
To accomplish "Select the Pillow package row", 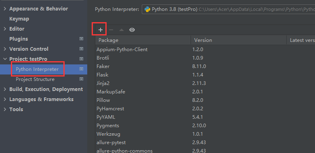I will [x=205, y=100].
